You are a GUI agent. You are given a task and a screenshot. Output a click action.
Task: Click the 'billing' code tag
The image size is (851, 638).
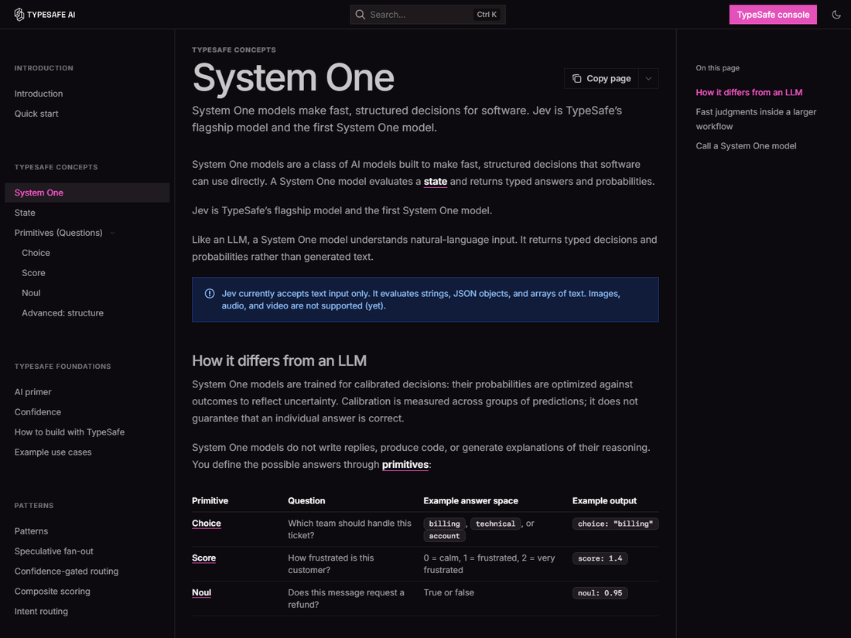tap(445, 524)
